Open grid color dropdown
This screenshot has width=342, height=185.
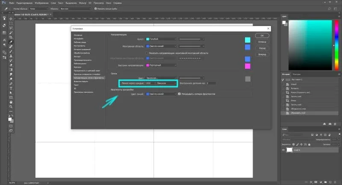pos(161,78)
